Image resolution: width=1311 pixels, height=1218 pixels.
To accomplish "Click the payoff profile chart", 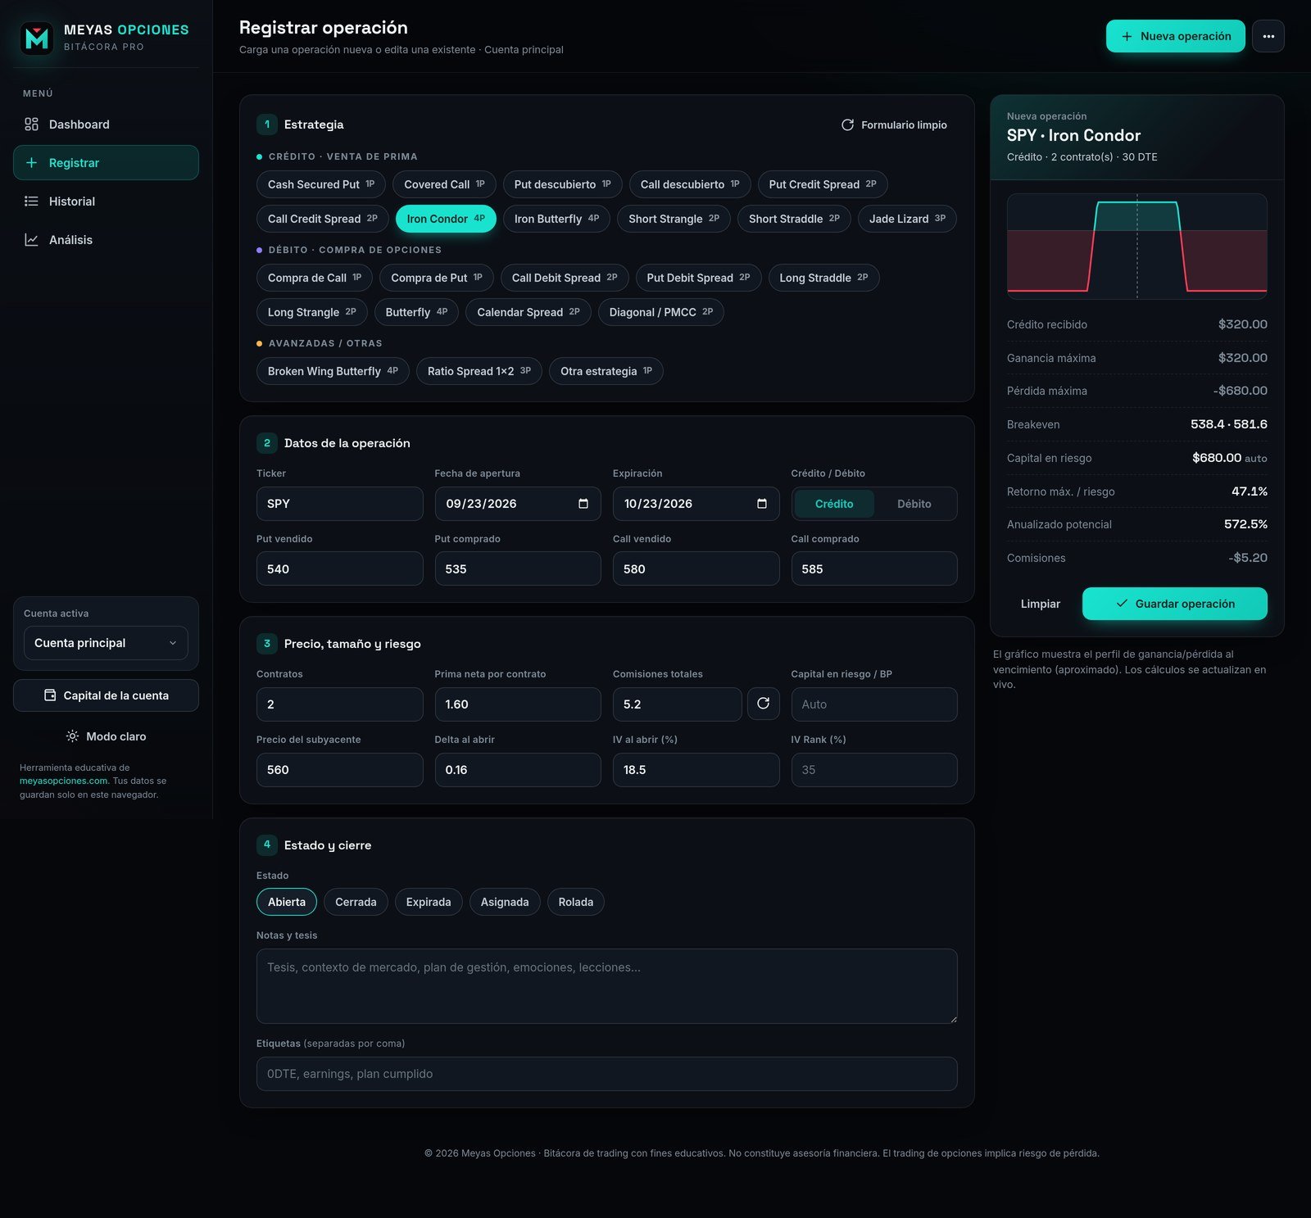I will (x=1136, y=246).
